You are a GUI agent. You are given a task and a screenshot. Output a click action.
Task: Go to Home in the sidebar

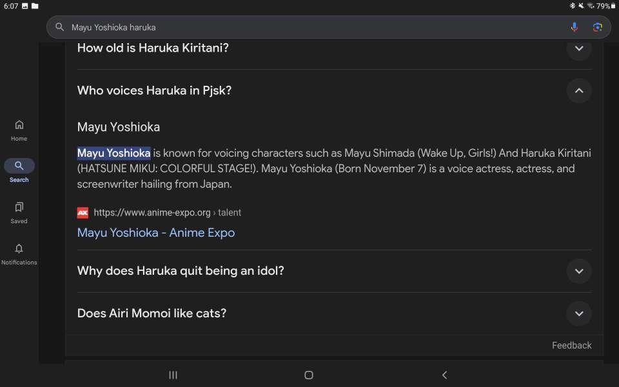19,130
